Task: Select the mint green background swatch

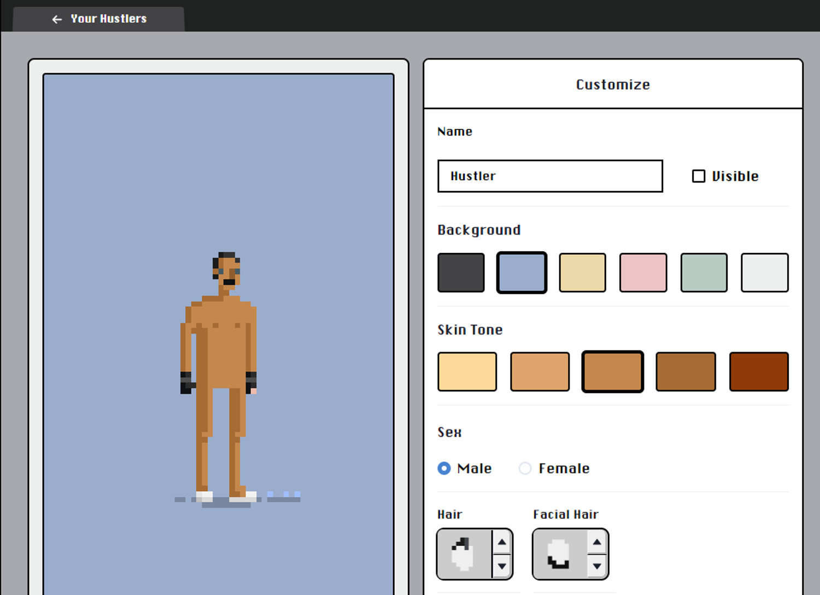Action: (704, 272)
